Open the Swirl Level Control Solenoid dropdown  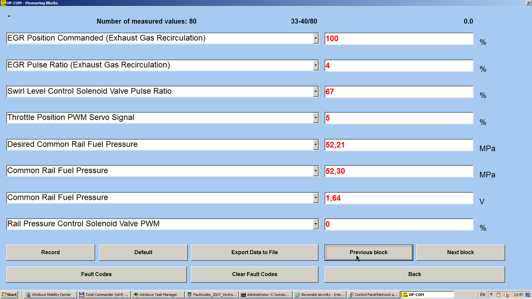click(x=316, y=92)
